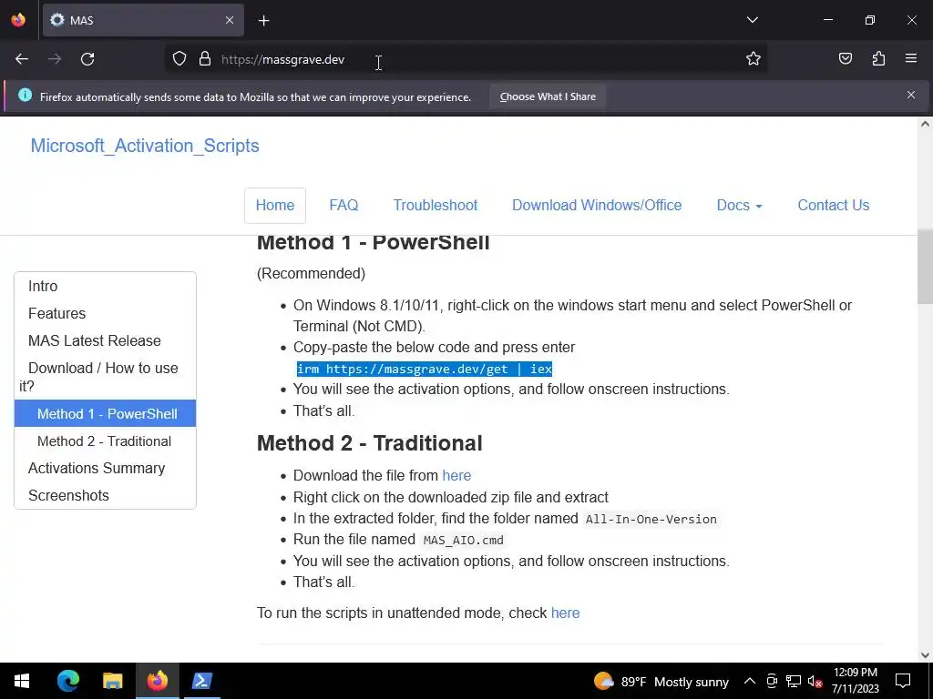Click the site security padlock icon
Screen dimensions: 933x699
205,59
